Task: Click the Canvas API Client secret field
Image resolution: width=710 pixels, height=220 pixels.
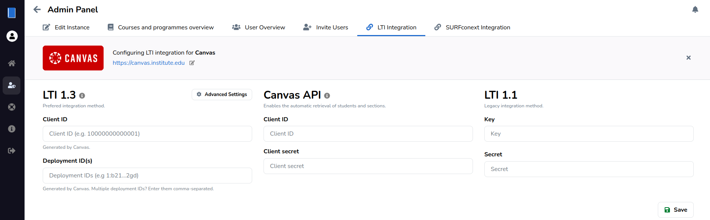Action: point(368,166)
